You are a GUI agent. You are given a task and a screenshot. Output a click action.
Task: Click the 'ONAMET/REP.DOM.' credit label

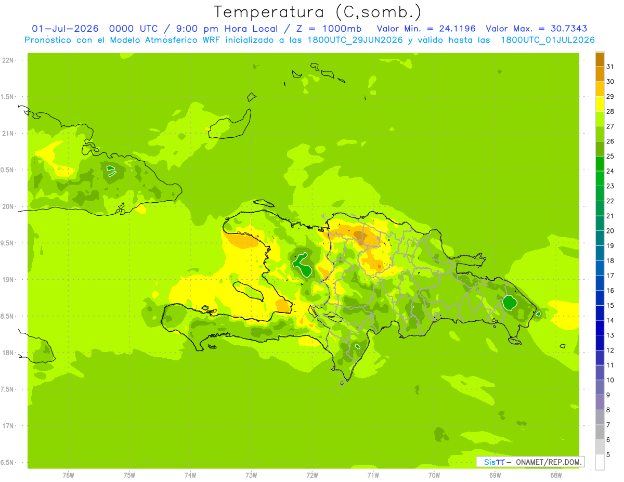549,462
